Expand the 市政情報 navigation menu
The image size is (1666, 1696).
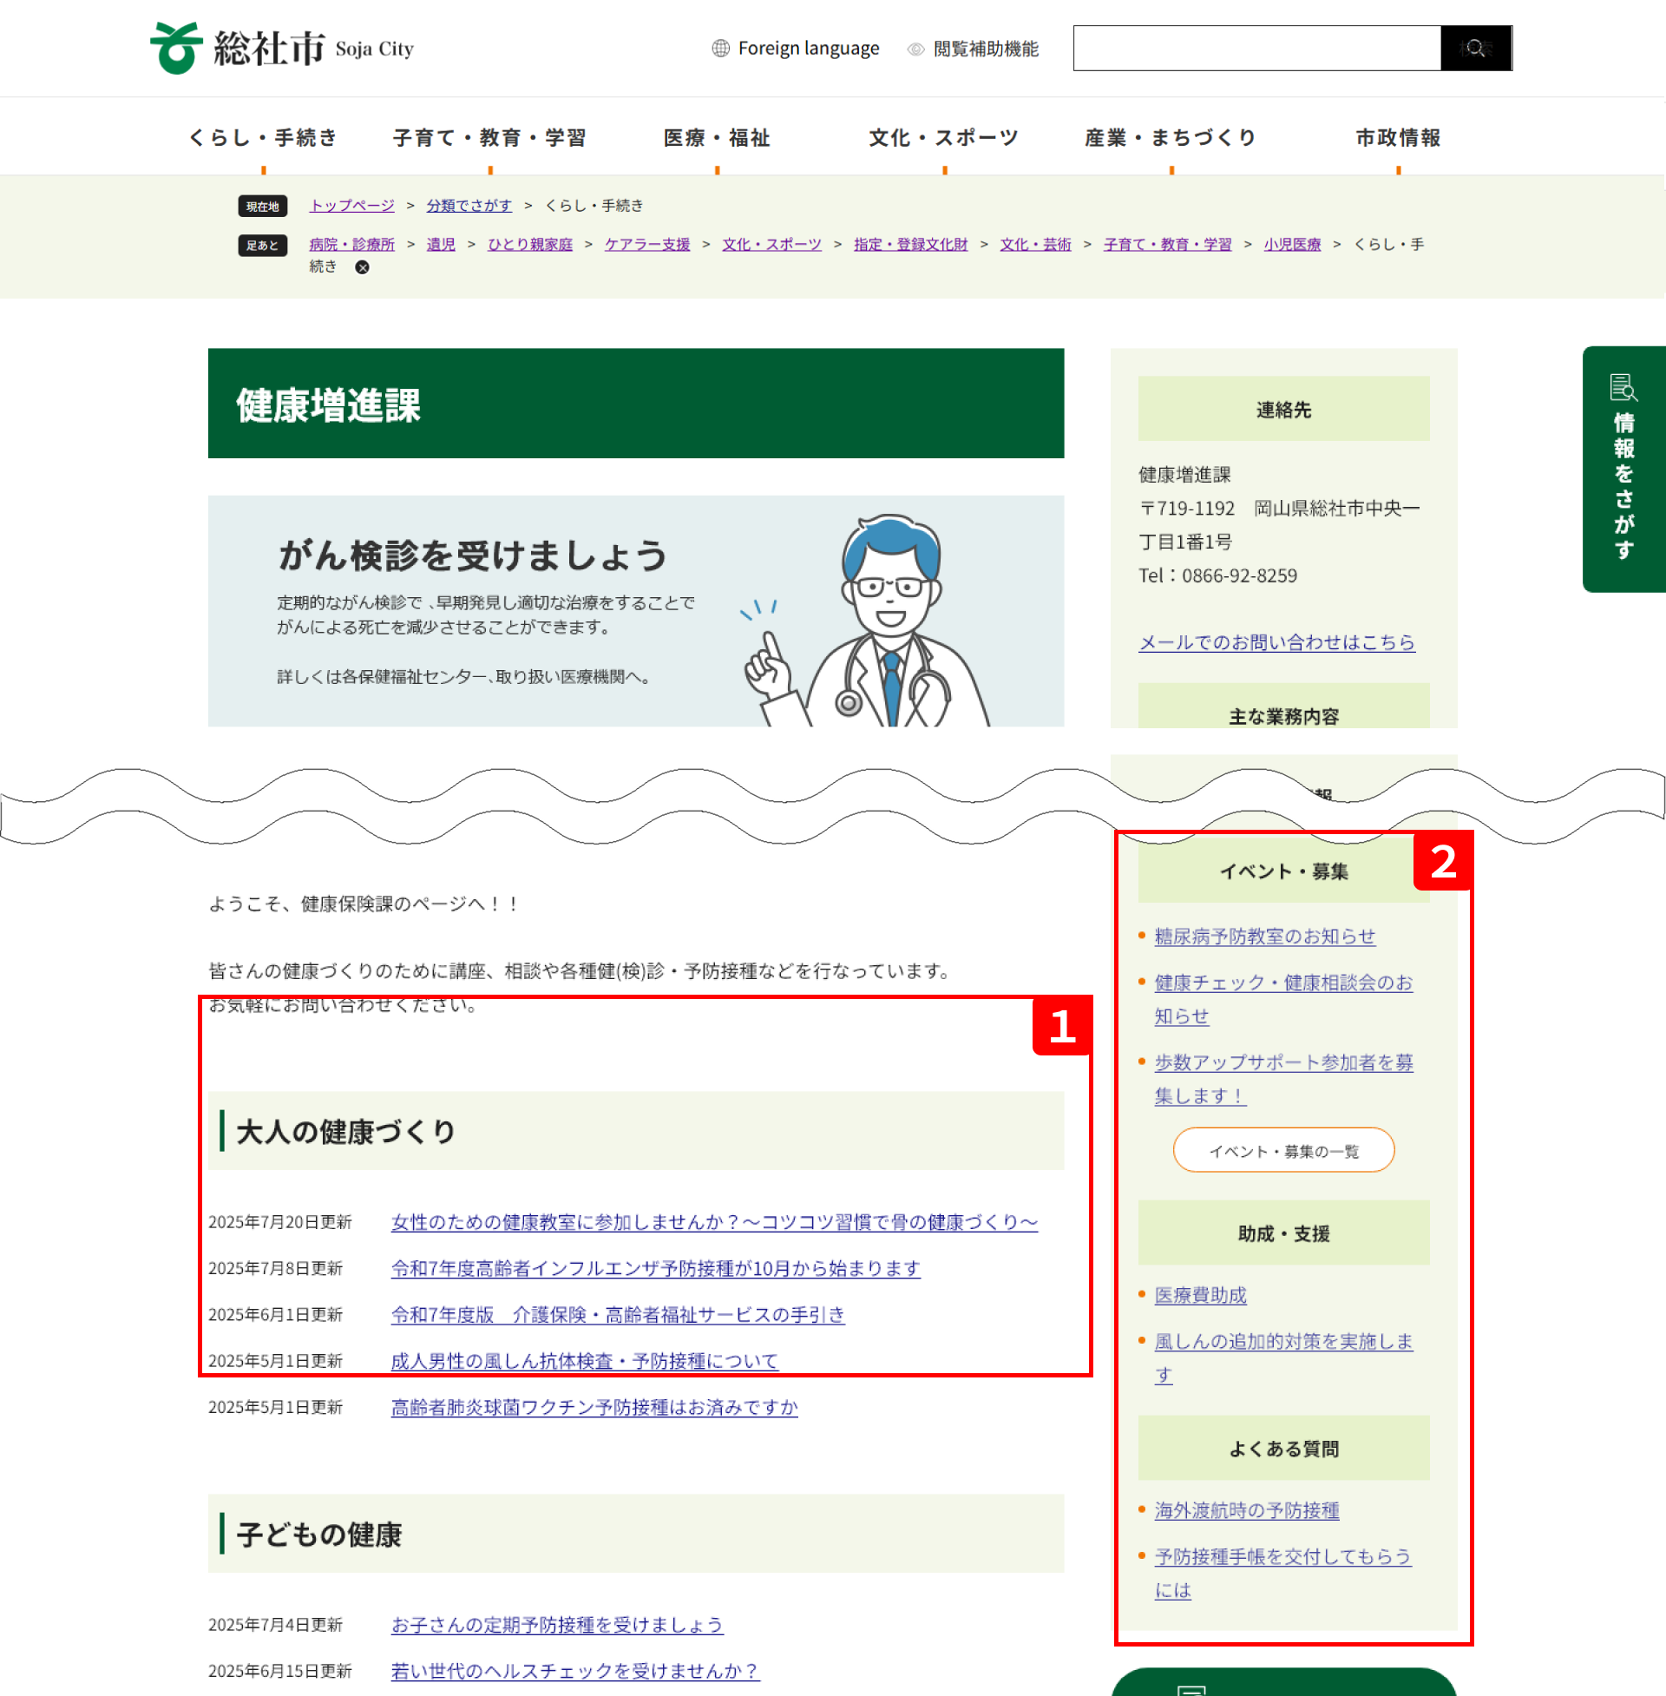(1397, 137)
